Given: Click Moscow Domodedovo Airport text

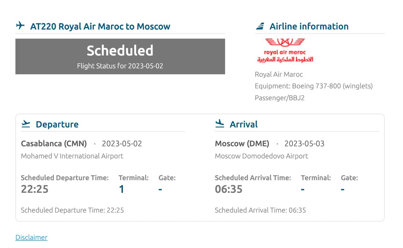Looking at the screenshot, I should (x=261, y=156).
